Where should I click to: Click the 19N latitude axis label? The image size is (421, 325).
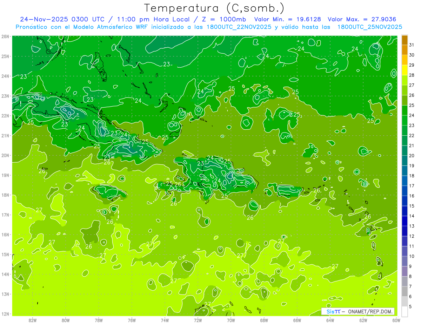[x=5, y=175]
